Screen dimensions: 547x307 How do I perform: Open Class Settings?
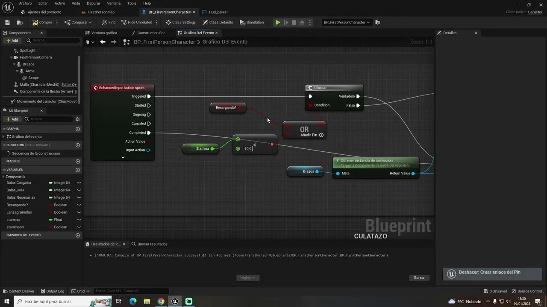click(181, 22)
